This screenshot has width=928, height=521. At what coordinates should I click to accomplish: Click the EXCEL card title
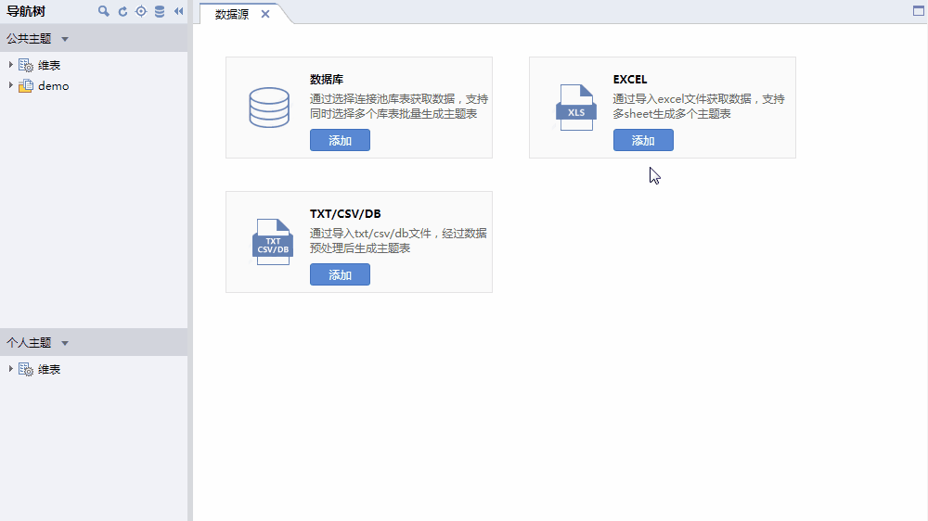click(x=630, y=79)
